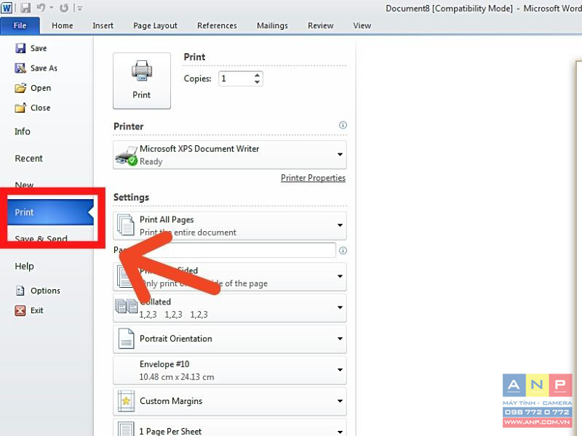
Task: Select the Mailings tab
Action: [272, 25]
